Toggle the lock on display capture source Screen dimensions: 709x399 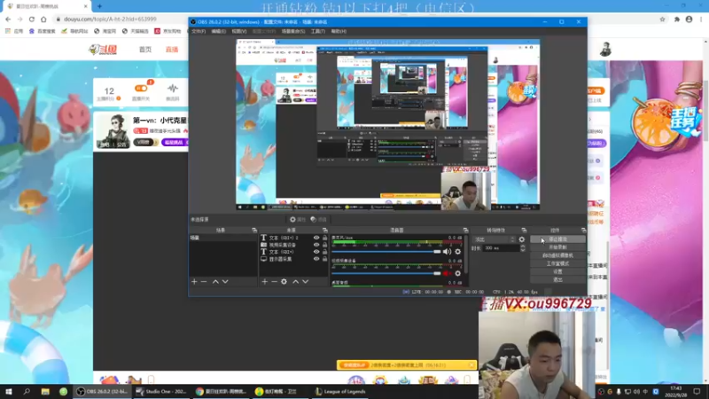(324, 259)
